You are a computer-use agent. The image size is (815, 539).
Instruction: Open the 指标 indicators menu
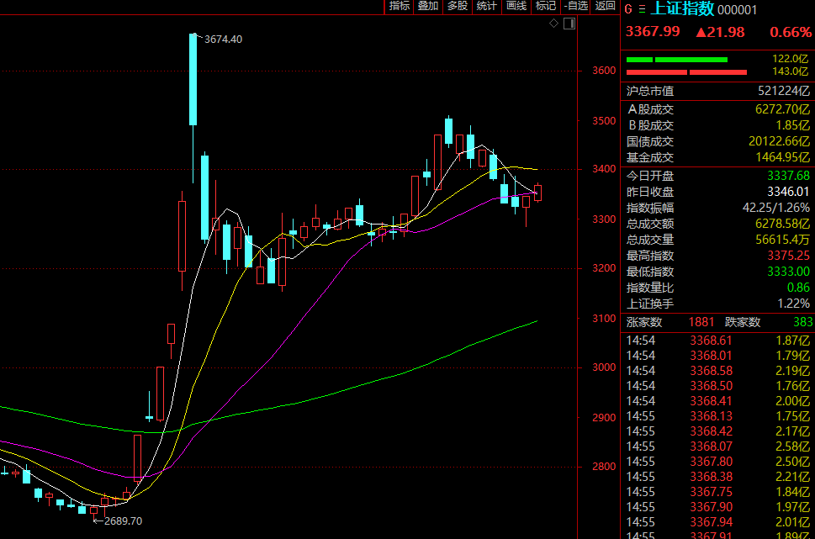tap(399, 6)
